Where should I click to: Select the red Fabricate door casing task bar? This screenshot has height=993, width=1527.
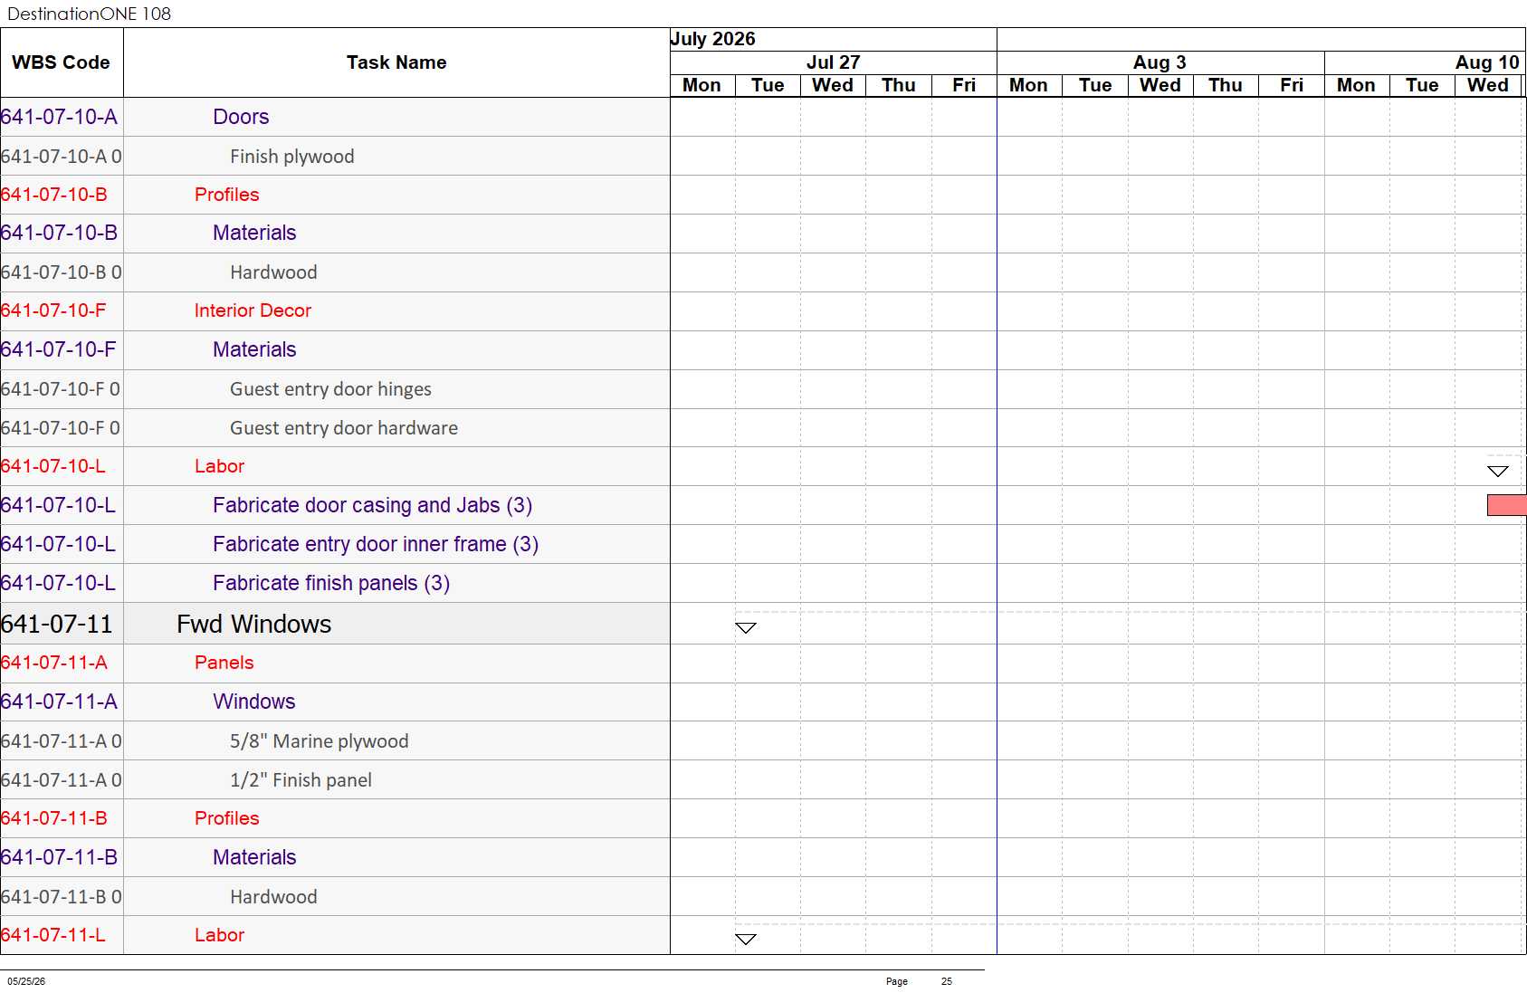pyautogui.click(x=1507, y=505)
